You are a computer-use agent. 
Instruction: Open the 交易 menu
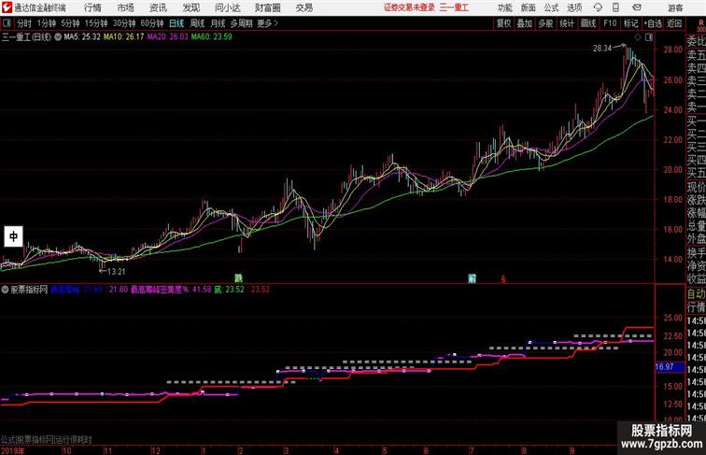tap(304, 7)
